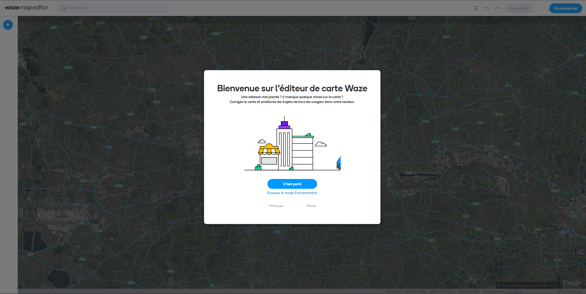This screenshot has width=586, height=294.
Task: Click the trash delete icon
Action: tap(476, 8)
